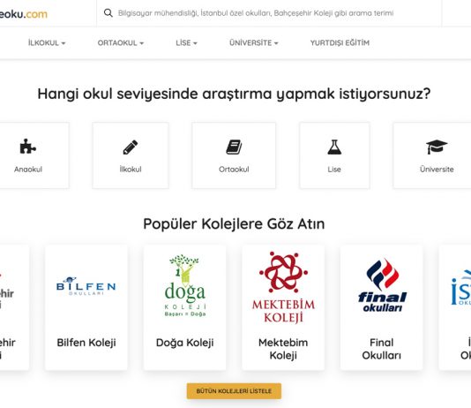Click the site logo in header
This screenshot has height=408, width=471.
(24, 14)
